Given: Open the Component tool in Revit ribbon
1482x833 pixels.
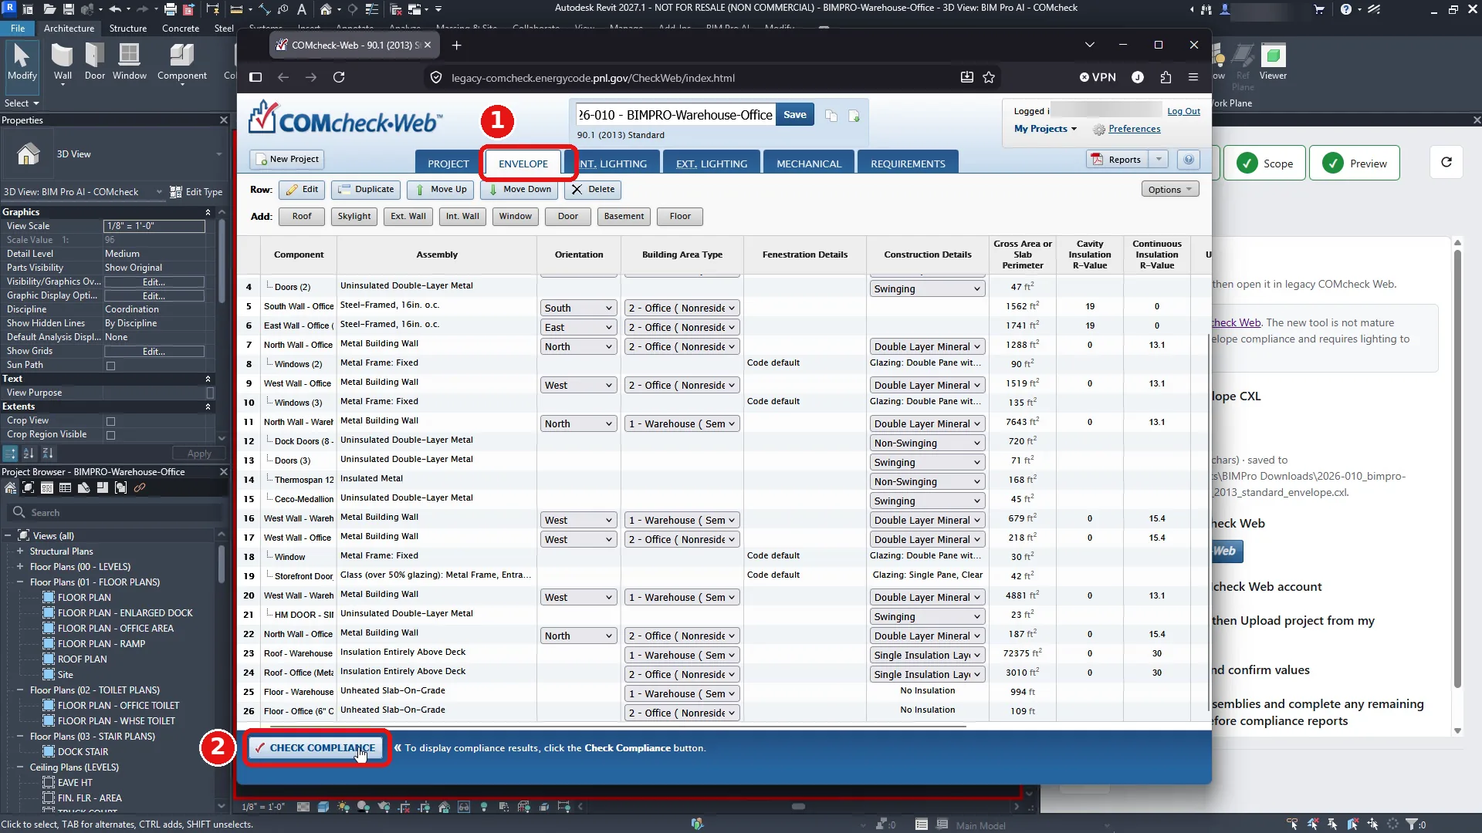Looking at the screenshot, I should [x=182, y=62].
